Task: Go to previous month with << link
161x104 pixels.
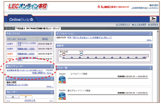Action: click(8, 101)
